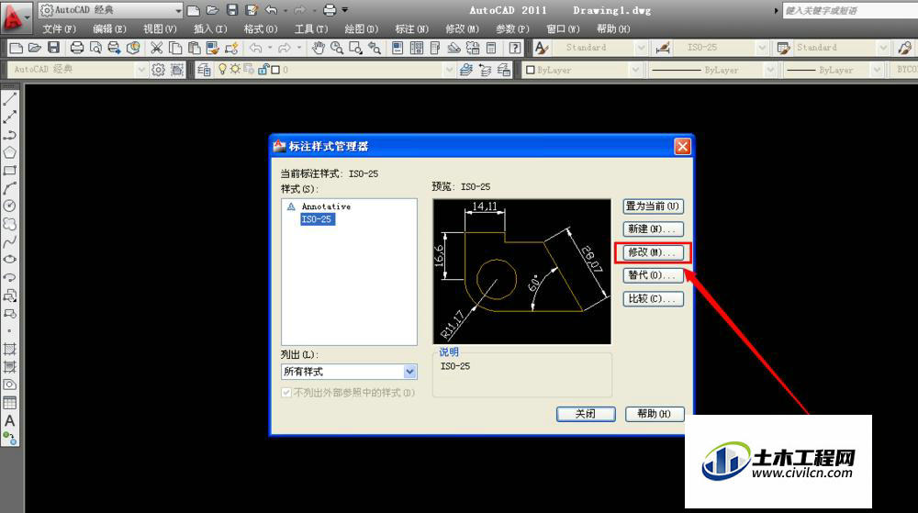Open the 文件(F) menu
This screenshot has height=513, width=918.
point(59,28)
